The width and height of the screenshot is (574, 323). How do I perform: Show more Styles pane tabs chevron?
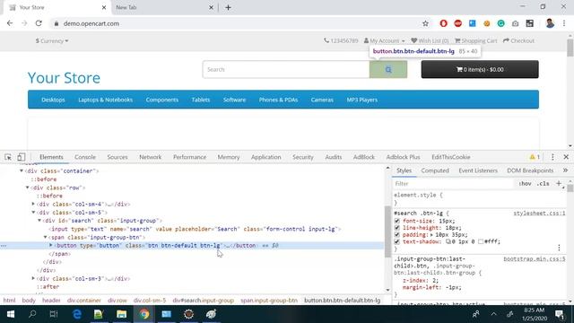(565, 170)
